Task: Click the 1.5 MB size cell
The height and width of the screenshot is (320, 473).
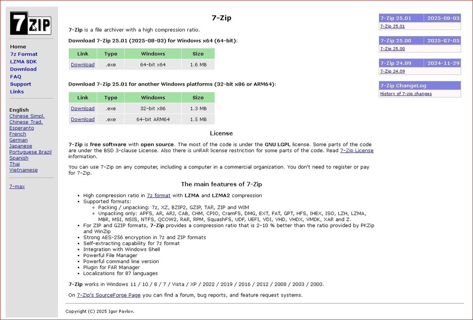Action: click(x=198, y=119)
